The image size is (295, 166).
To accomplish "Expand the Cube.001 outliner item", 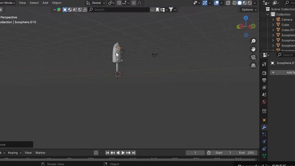I will (x=273, y=30).
